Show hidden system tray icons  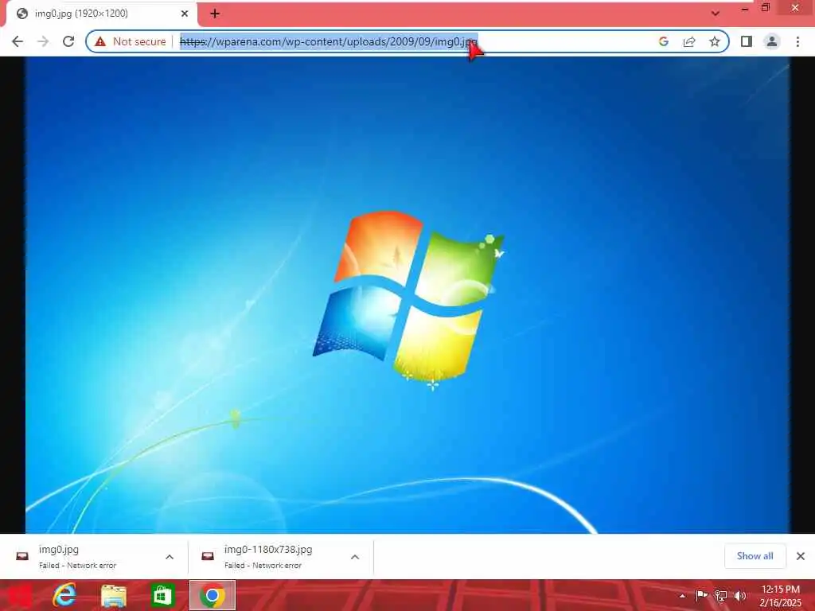[682, 596]
